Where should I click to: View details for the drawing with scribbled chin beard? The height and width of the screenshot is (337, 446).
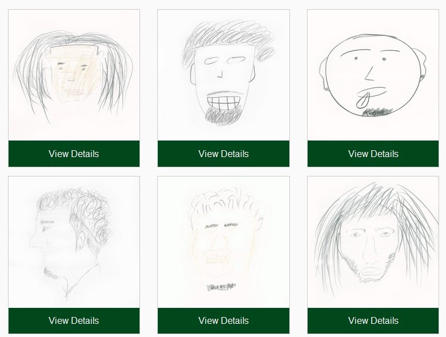click(224, 154)
